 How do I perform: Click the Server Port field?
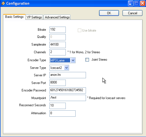tap(58, 83)
